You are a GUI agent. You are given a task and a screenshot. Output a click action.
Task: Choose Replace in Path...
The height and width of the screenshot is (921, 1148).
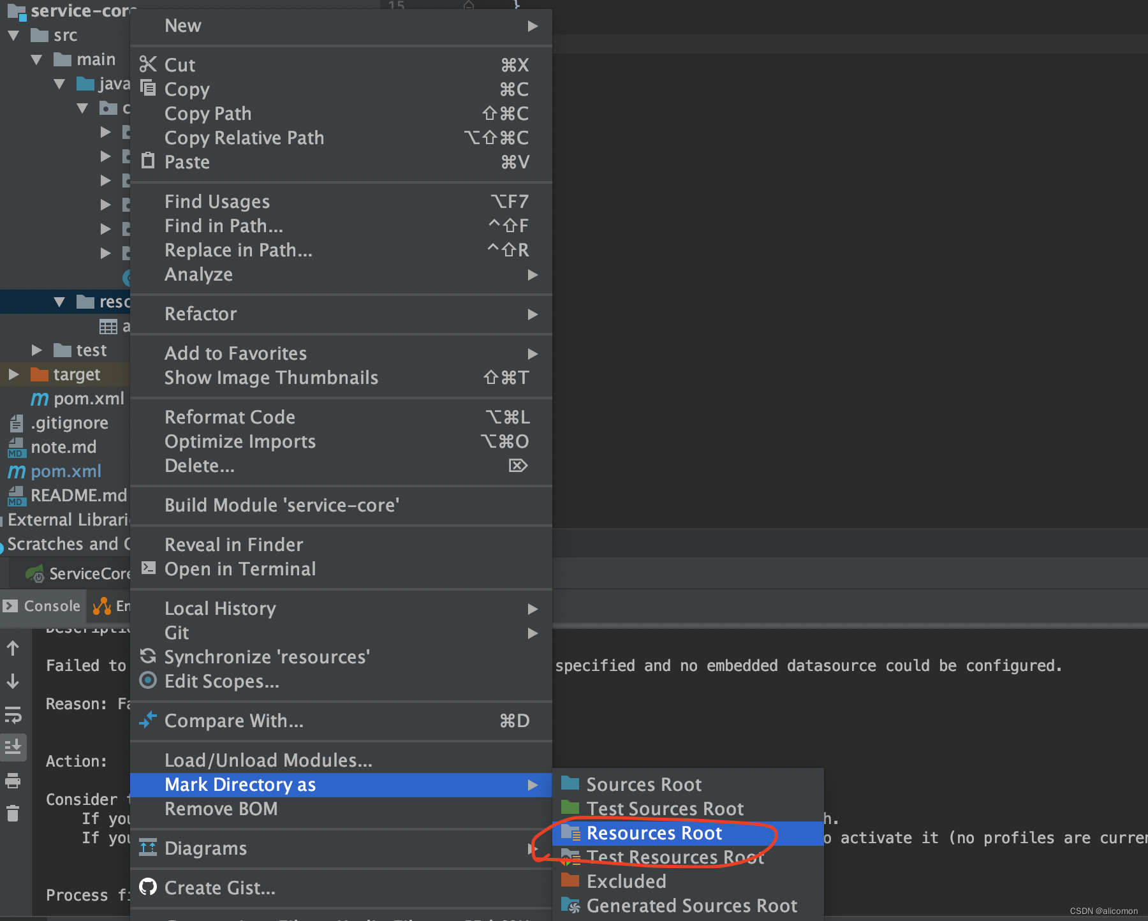[341, 250]
